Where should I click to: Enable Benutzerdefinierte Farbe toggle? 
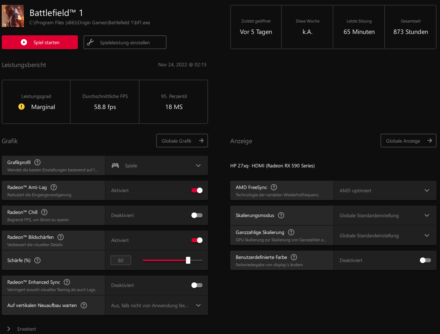tap(425, 260)
